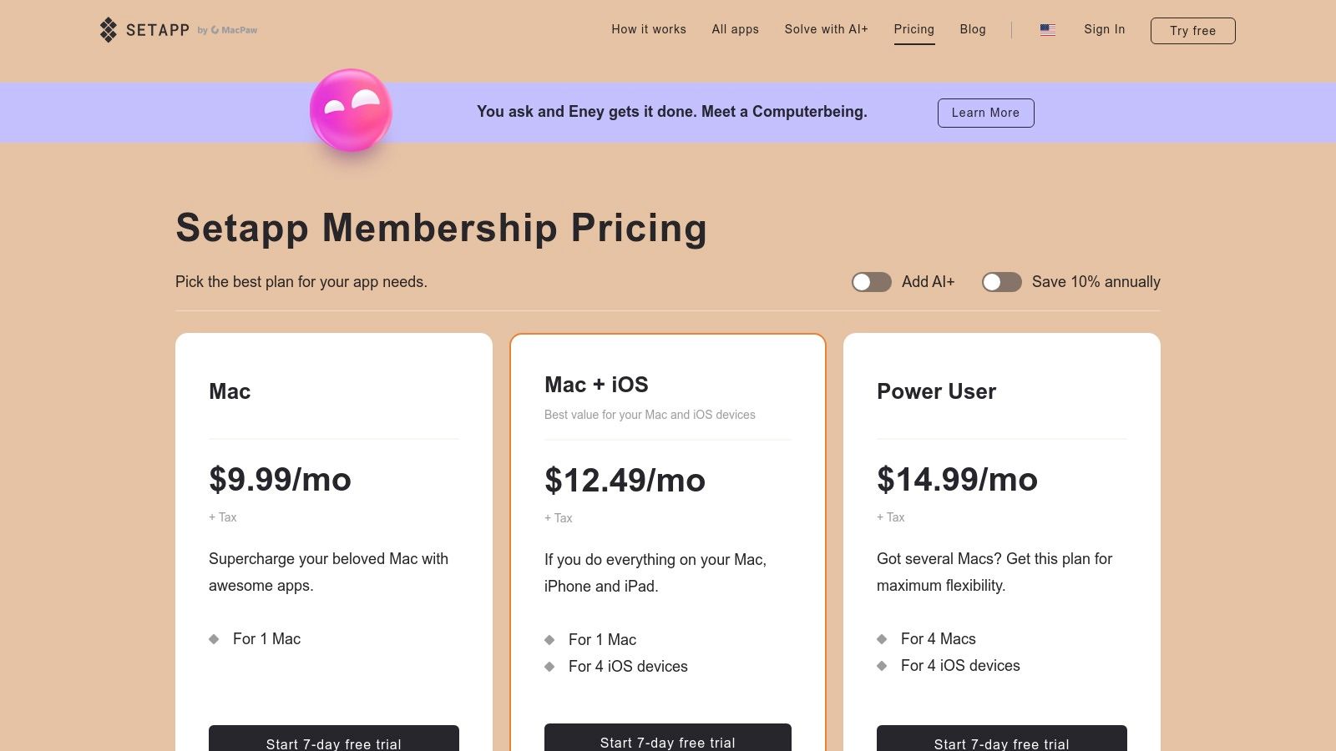Start 7-day free trial for Mac + iOS
Image resolution: width=1336 pixels, height=751 pixels.
(668, 738)
